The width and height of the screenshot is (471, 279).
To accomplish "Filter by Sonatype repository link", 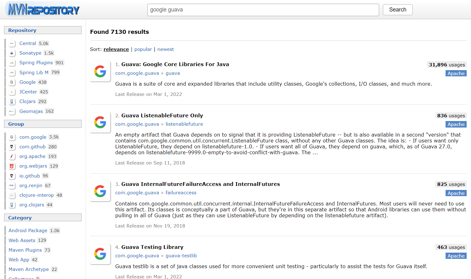I will pos(30,53).
